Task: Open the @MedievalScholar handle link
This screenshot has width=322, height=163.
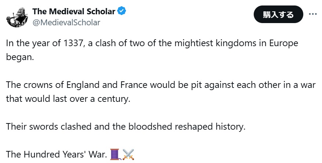Action: tap(66, 22)
